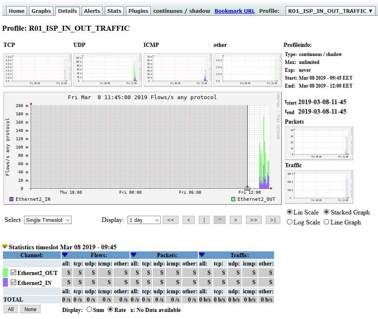The width and height of the screenshot is (378, 319).
Task: Switch to the Plugins tab
Action: click(x=138, y=11)
